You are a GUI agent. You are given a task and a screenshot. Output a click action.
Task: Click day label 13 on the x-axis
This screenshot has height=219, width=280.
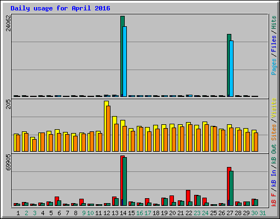[115, 213]
